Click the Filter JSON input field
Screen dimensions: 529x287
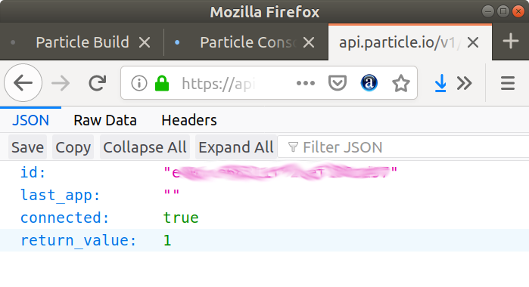(403, 147)
